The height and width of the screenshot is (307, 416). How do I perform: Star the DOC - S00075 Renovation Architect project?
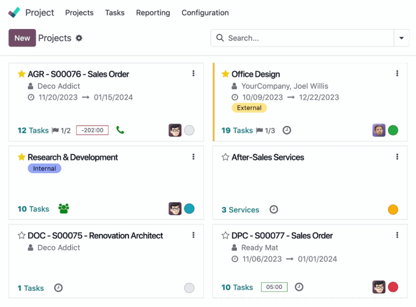coord(22,235)
